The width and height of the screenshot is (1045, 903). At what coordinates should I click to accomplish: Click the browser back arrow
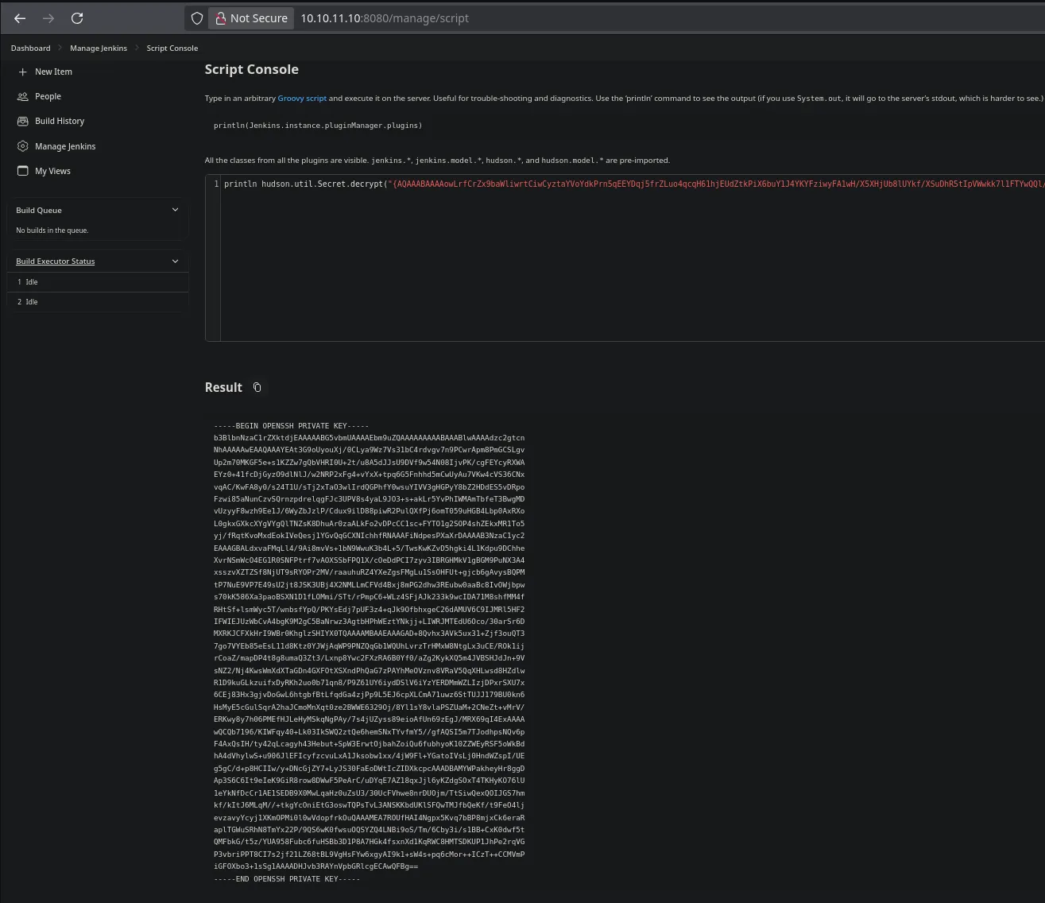pos(20,18)
